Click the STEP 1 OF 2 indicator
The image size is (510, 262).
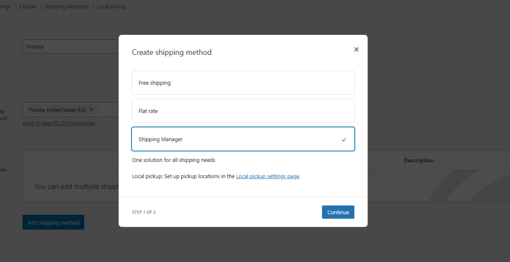[144, 212]
